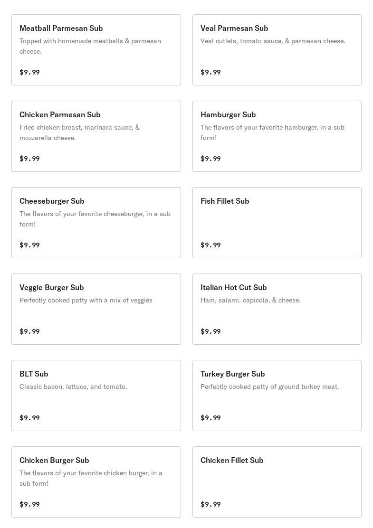Click the Hamburger Sub title
Image resolution: width=373 pixels, height=528 pixels.
(x=228, y=115)
